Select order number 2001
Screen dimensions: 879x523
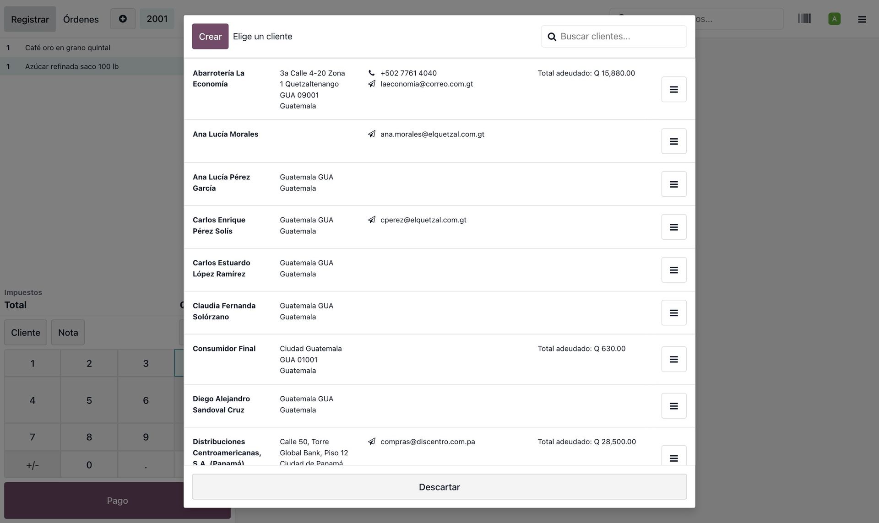(x=157, y=19)
